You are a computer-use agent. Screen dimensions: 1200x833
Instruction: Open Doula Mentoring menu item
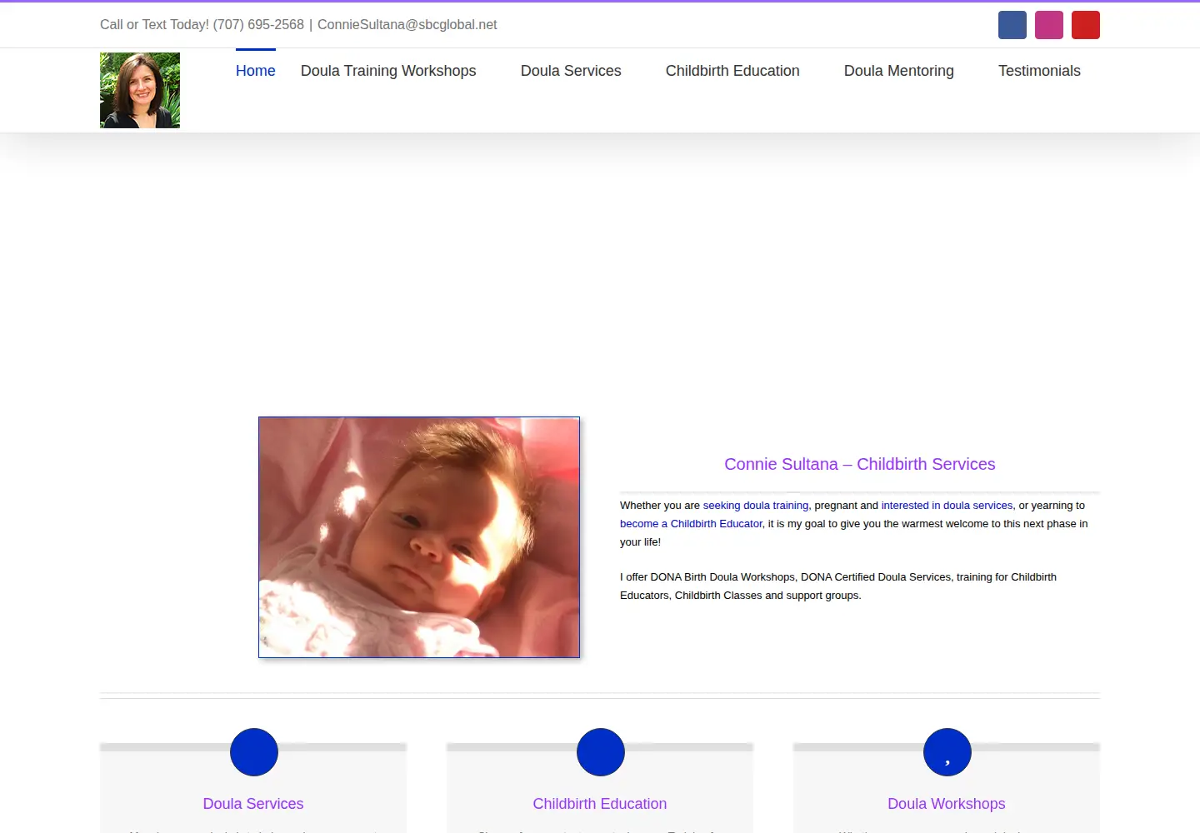(899, 71)
